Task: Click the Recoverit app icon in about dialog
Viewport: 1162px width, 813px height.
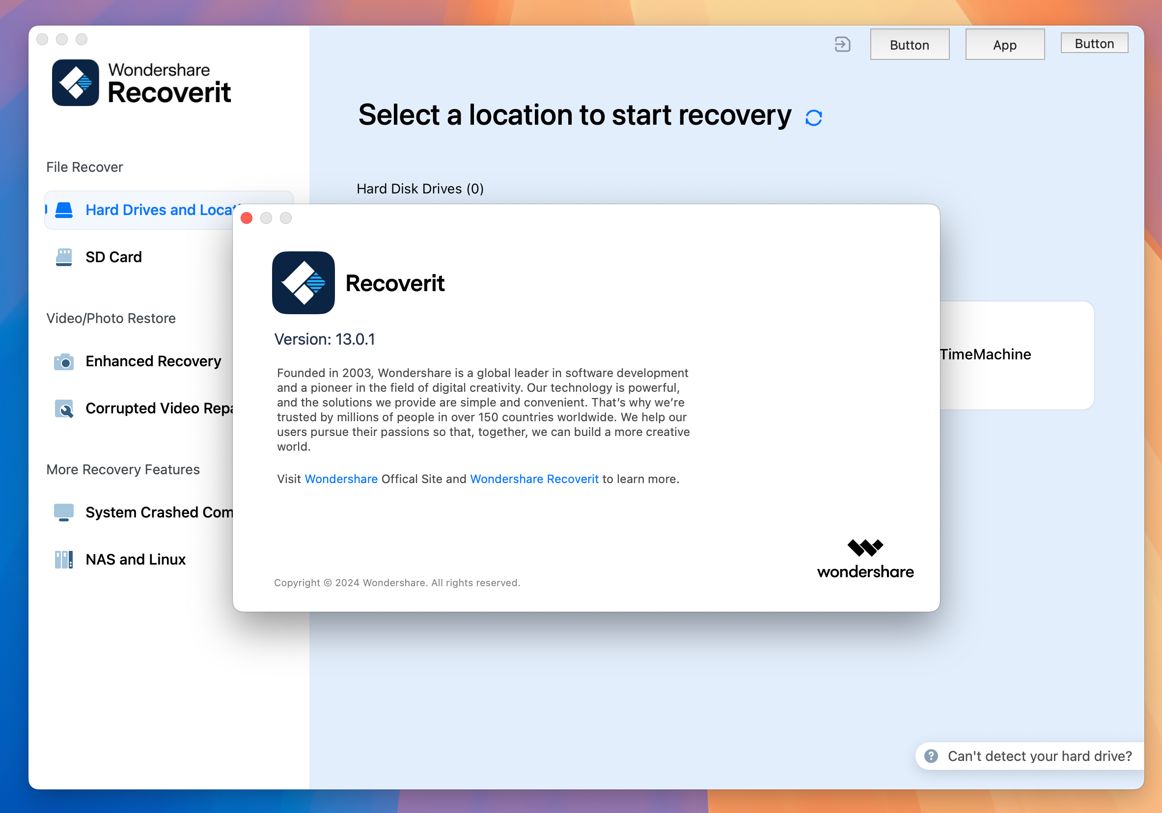Action: 304,282
